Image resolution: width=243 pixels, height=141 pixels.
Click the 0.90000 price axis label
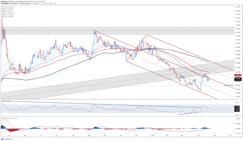coord(238,51)
